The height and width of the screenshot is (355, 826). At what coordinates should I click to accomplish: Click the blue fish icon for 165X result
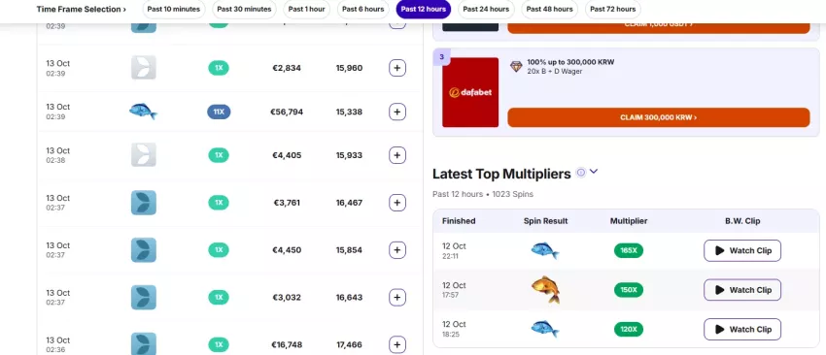point(545,250)
